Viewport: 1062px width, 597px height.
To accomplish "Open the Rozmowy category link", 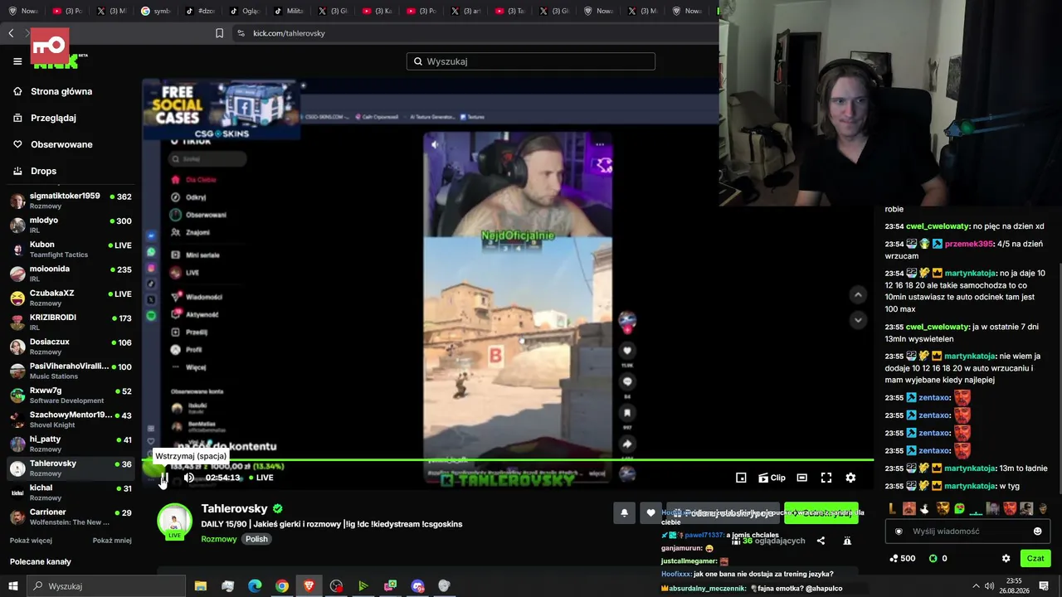I will [x=219, y=539].
